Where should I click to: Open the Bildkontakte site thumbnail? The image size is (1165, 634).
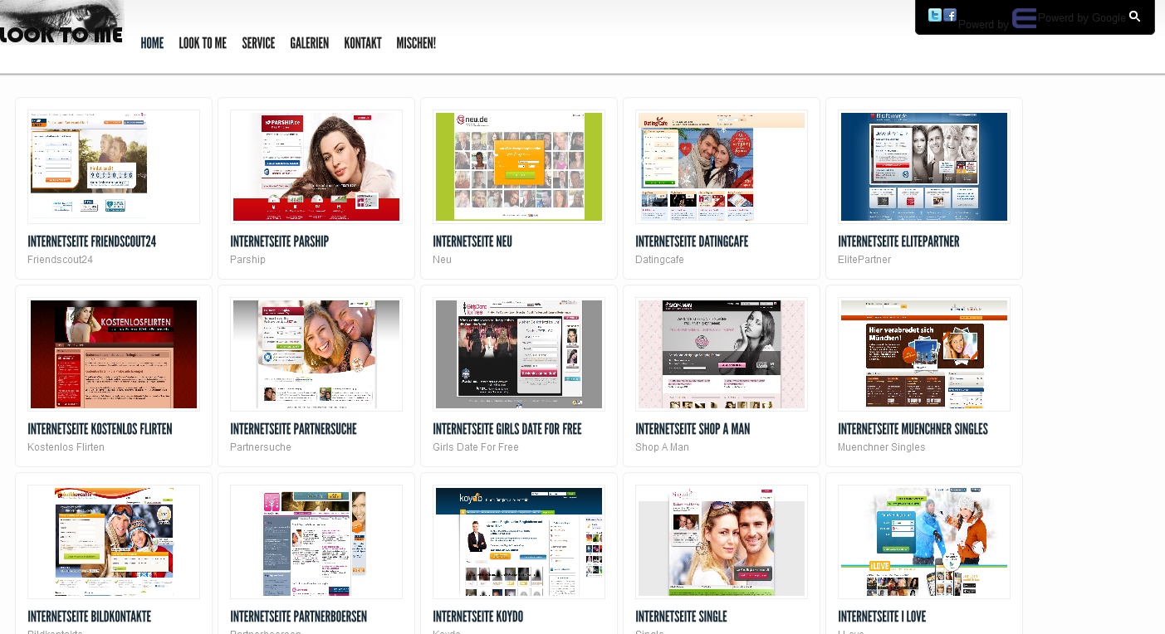pos(114,542)
